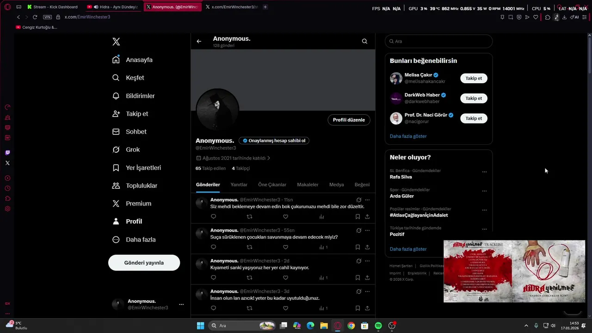Click Grok icon on 'Siz mehdi' post

pyautogui.click(x=358, y=200)
